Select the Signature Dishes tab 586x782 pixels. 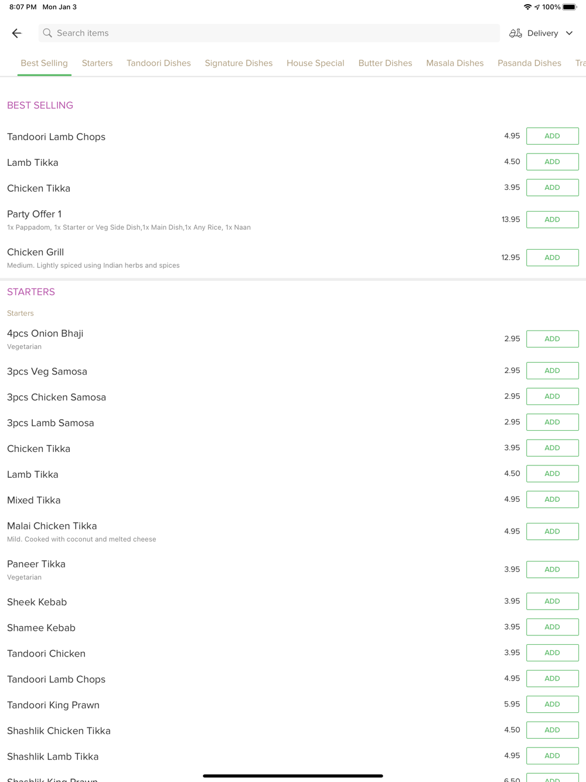239,63
